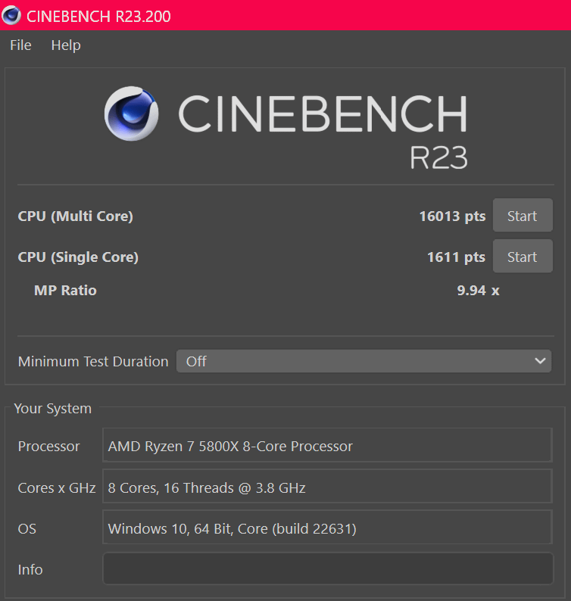Open the Help menu
Screen dimensions: 571x601
pos(66,45)
